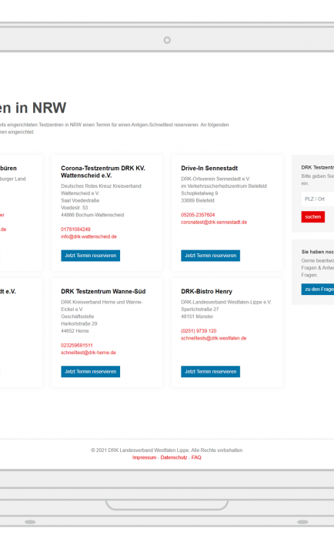Email coronatest@drk-sennestadt.de
Image resolution: width=334 pixels, height=549 pixels.
pos(214,223)
